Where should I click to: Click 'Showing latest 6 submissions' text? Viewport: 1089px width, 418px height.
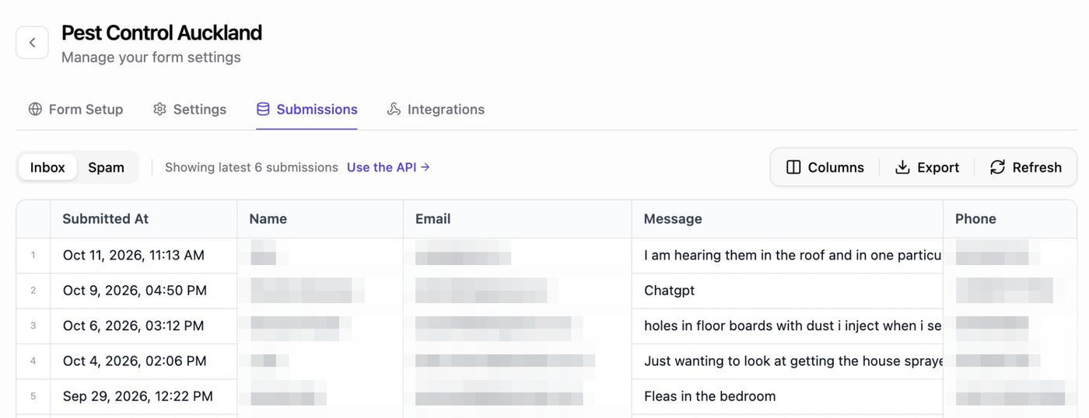[x=251, y=167]
